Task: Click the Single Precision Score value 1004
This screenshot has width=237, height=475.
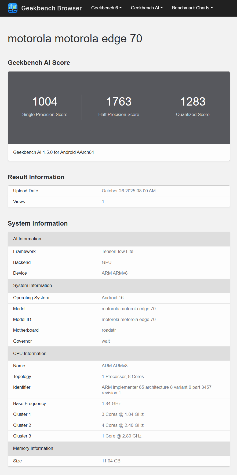Action: (x=45, y=102)
